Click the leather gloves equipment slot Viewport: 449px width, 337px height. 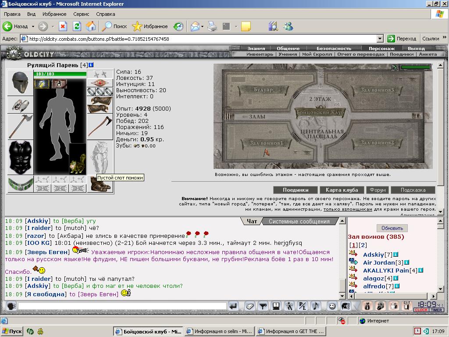coord(100,105)
